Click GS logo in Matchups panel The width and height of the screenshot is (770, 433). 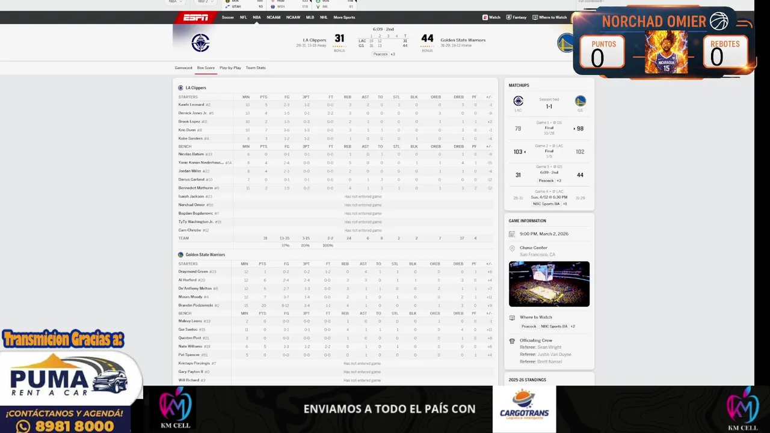[x=580, y=101]
